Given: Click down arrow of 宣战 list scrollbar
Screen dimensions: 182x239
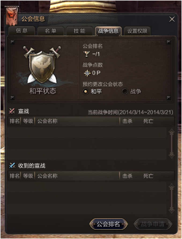Looking at the screenshot, I should click(172, 155).
